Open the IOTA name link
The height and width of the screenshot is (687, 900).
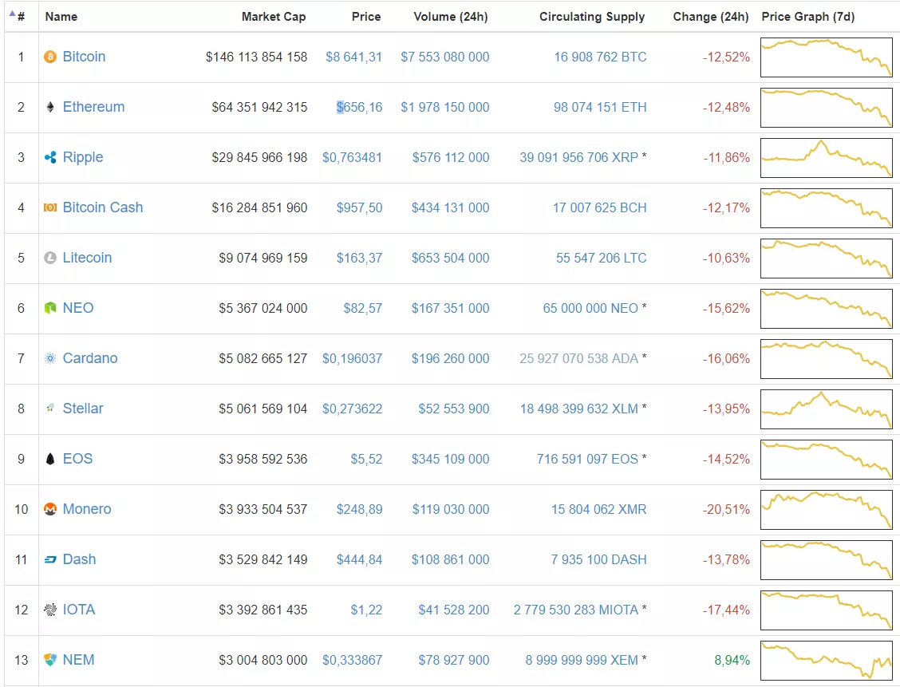click(x=79, y=610)
